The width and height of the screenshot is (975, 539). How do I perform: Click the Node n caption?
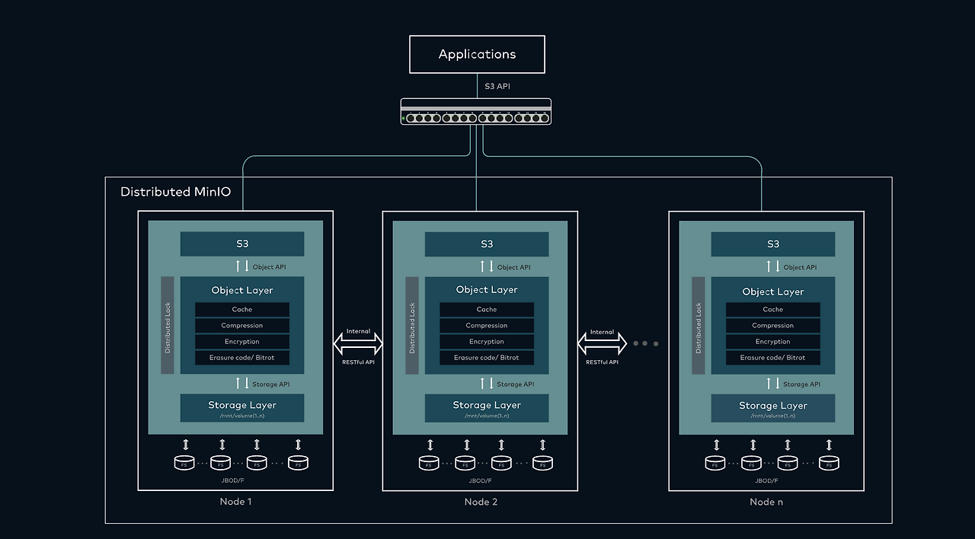[x=766, y=502]
